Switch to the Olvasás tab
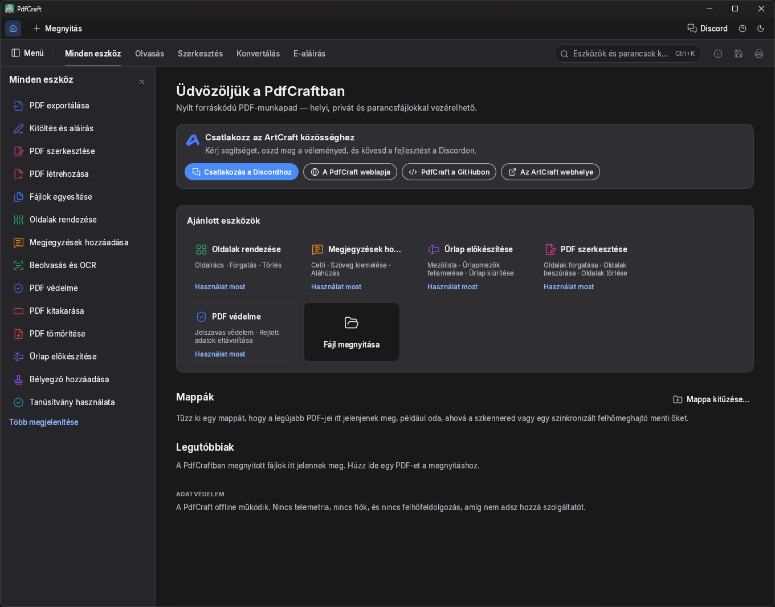 pyautogui.click(x=149, y=54)
